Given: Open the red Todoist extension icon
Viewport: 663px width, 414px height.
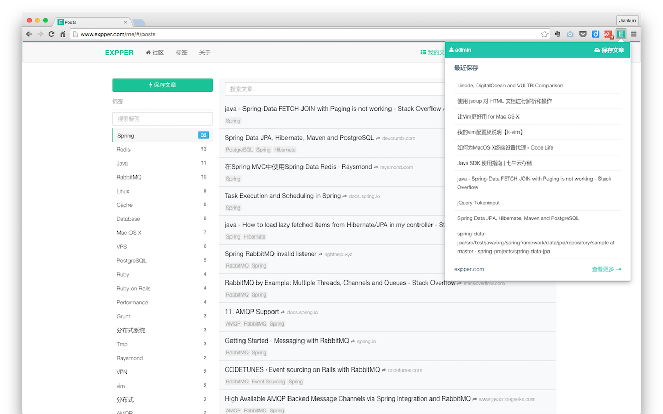Looking at the screenshot, I should pyautogui.click(x=609, y=35).
